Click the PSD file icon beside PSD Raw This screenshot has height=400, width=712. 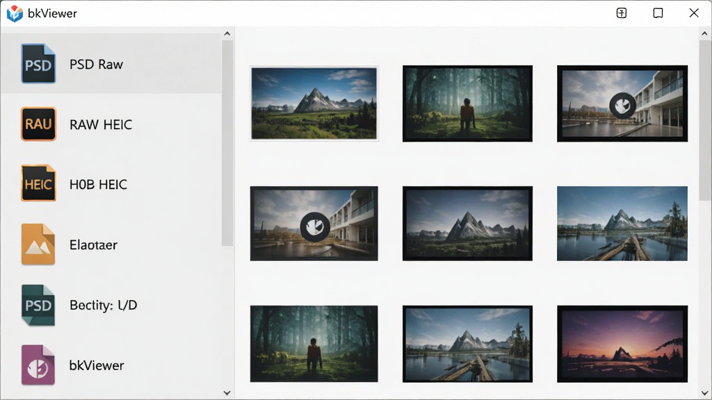39,63
